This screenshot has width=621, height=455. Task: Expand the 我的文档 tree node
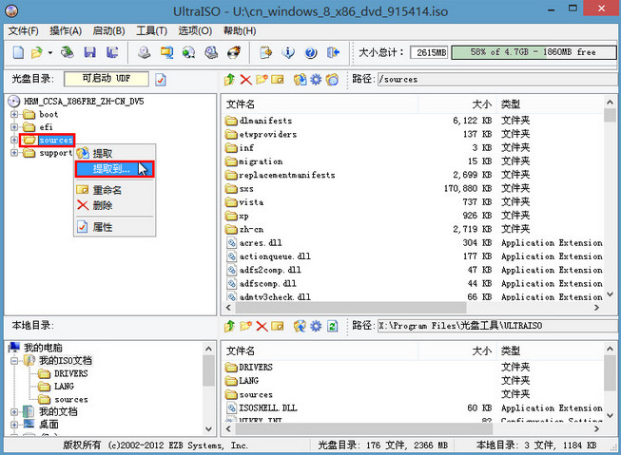click(14, 412)
